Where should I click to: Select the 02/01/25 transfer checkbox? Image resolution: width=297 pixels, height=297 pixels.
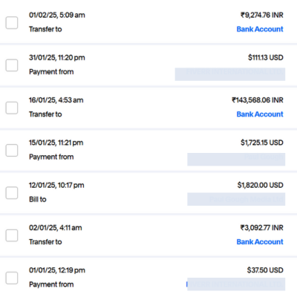point(12,235)
